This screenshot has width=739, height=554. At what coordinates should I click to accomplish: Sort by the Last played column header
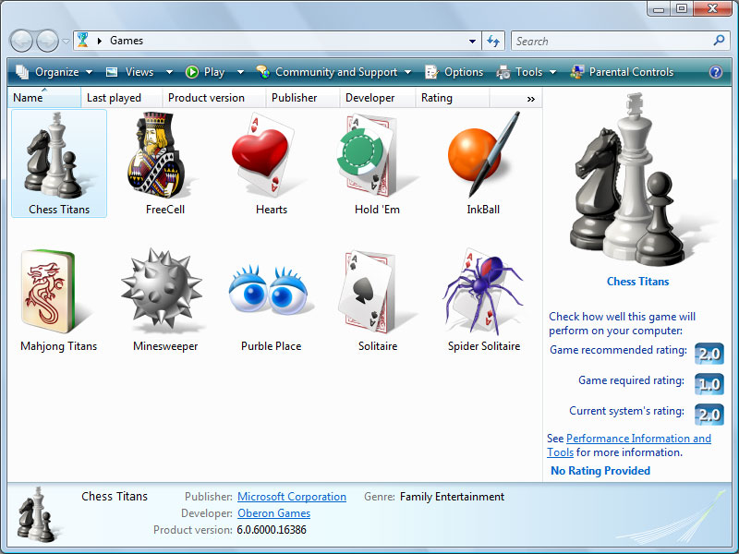pos(122,98)
